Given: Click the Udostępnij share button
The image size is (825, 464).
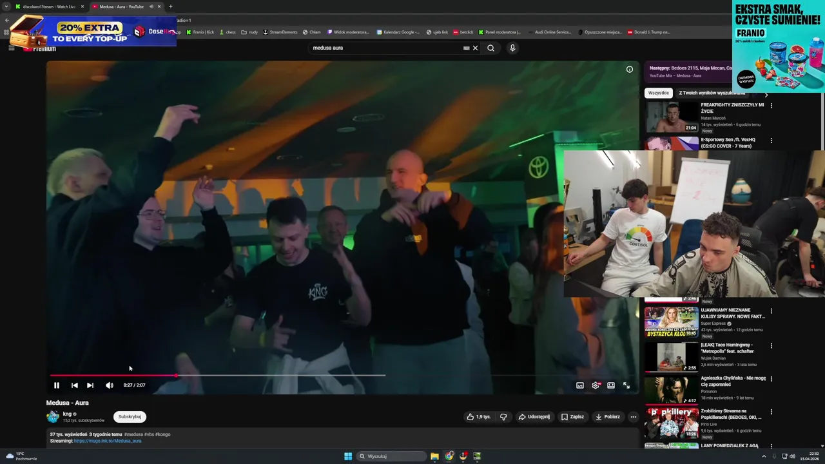Looking at the screenshot, I should [534, 417].
